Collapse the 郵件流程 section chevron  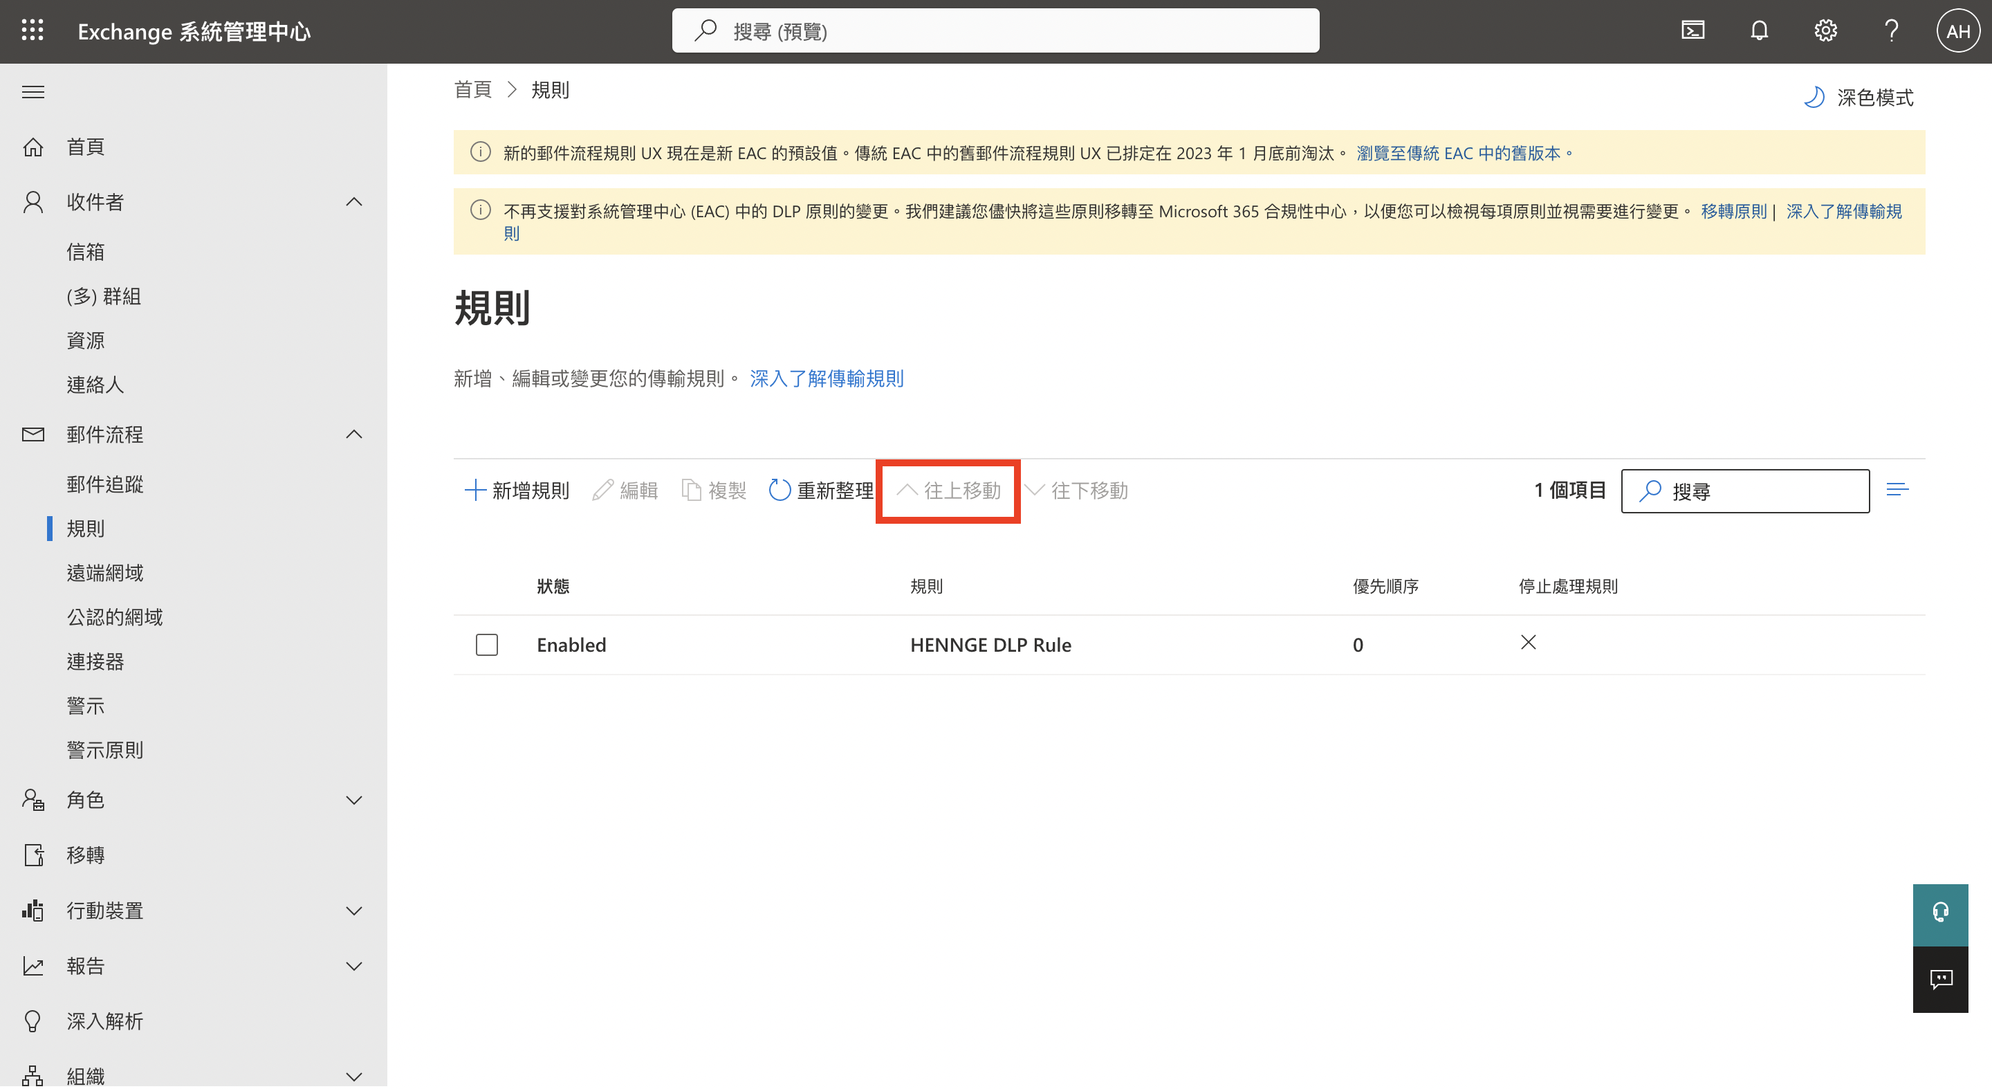tap(354, 434)
